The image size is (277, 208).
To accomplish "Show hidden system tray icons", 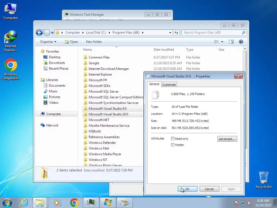I will tap(230, 203).
